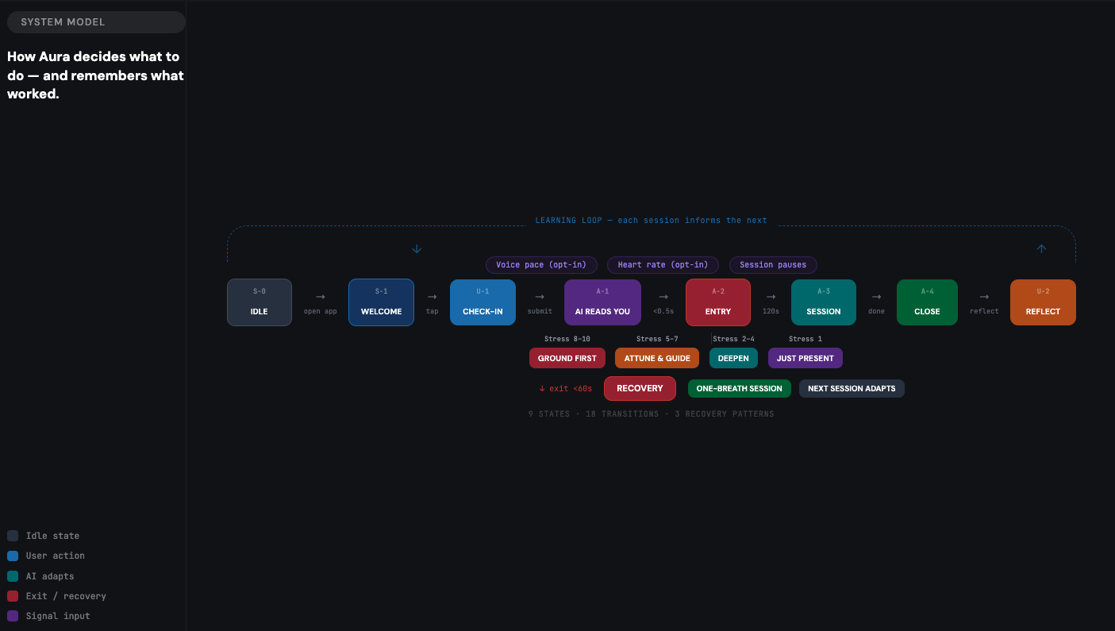Click the A-4 CLOSE state node
Viewport: 1115px width, 631px height.
927,302
